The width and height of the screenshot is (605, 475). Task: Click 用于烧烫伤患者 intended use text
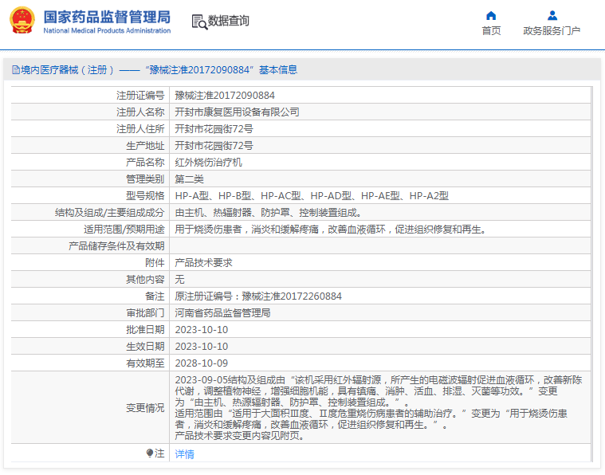[x=330, y=230]
